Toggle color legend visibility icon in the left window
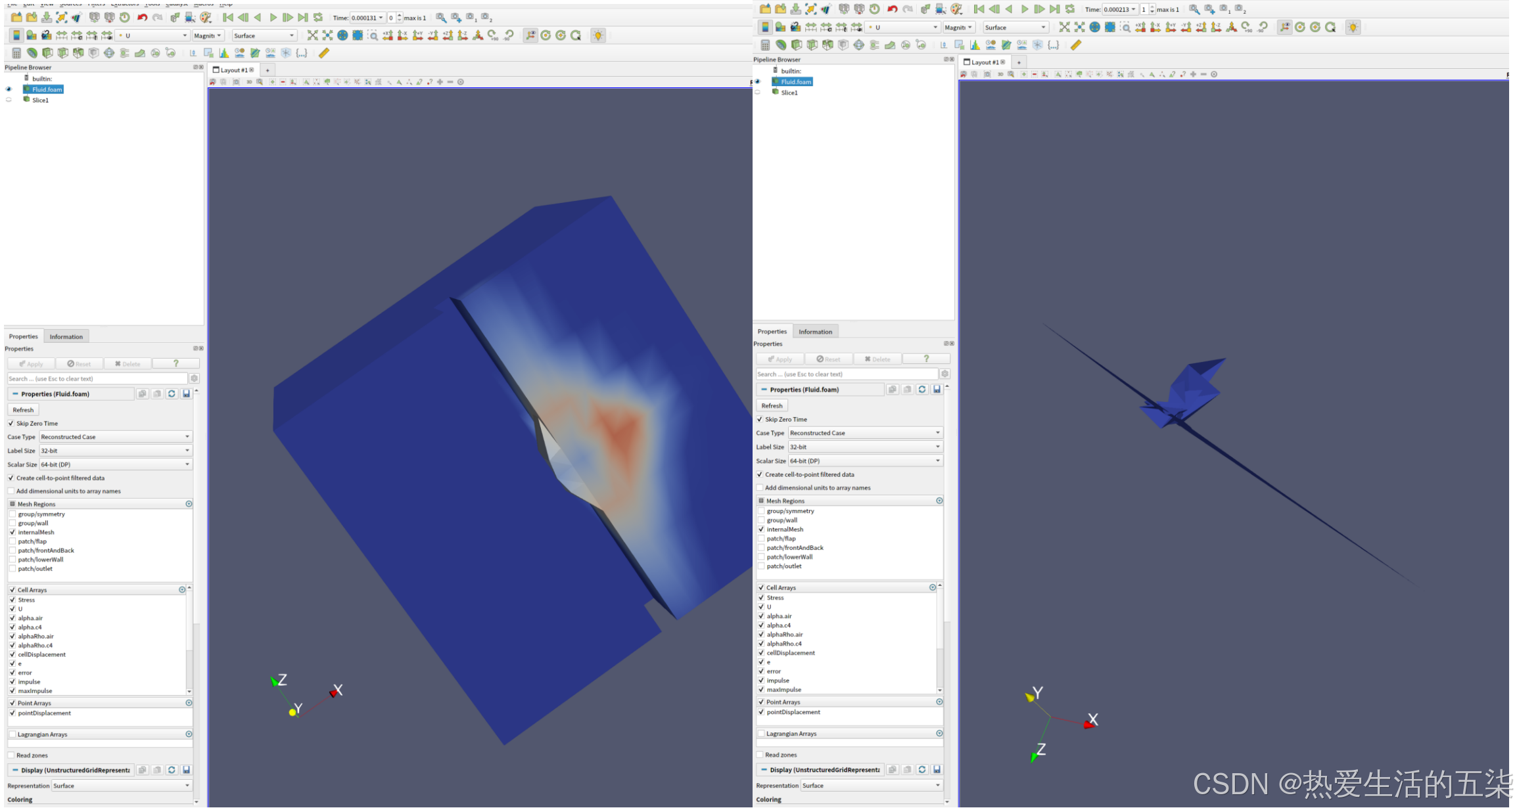The width and height of the screenshot is (1517, 810). pyautogui.click(x=16, y=35)
